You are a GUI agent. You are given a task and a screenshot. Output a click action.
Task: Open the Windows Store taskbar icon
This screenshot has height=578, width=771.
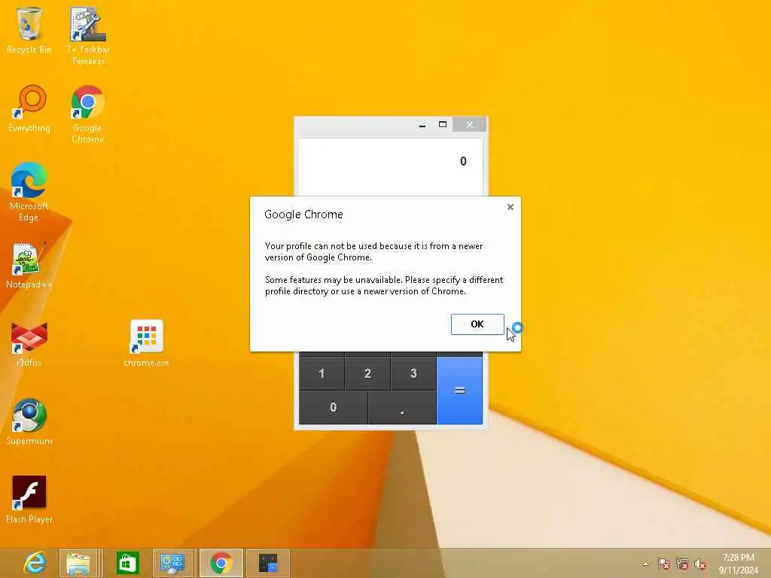(128, 563)
